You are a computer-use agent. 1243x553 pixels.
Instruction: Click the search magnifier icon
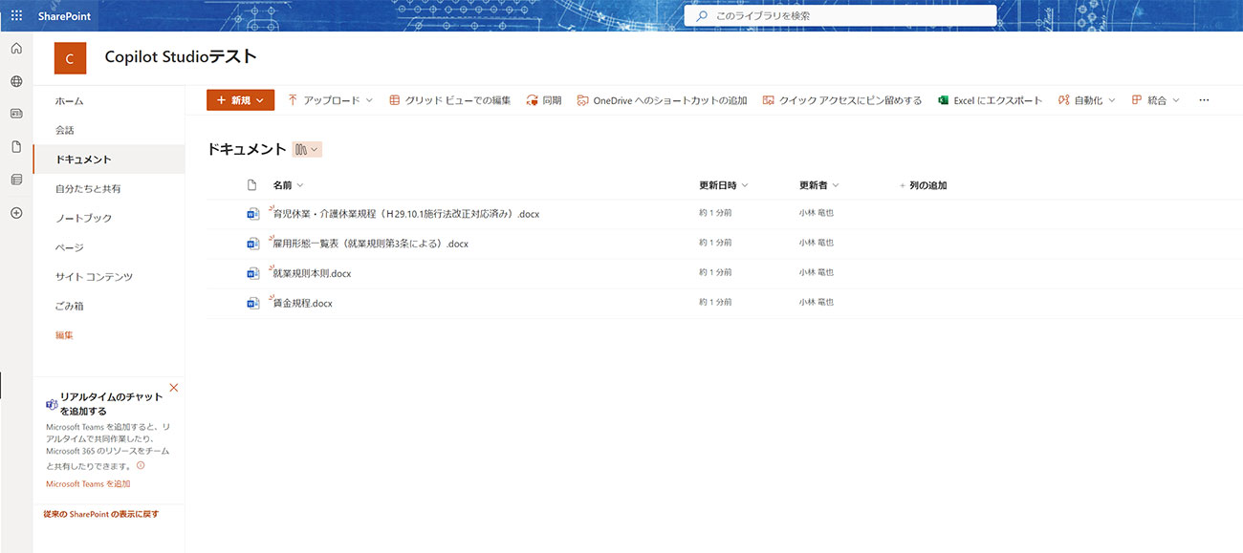click(x=703, y=16)
